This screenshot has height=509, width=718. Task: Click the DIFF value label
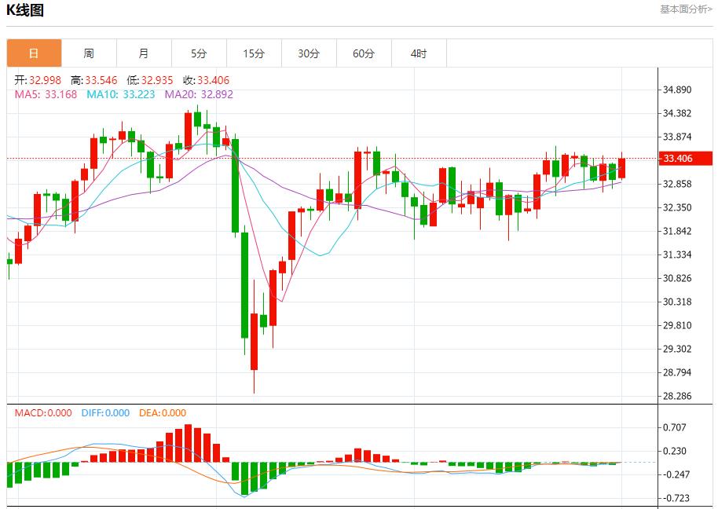pos(105,413)
